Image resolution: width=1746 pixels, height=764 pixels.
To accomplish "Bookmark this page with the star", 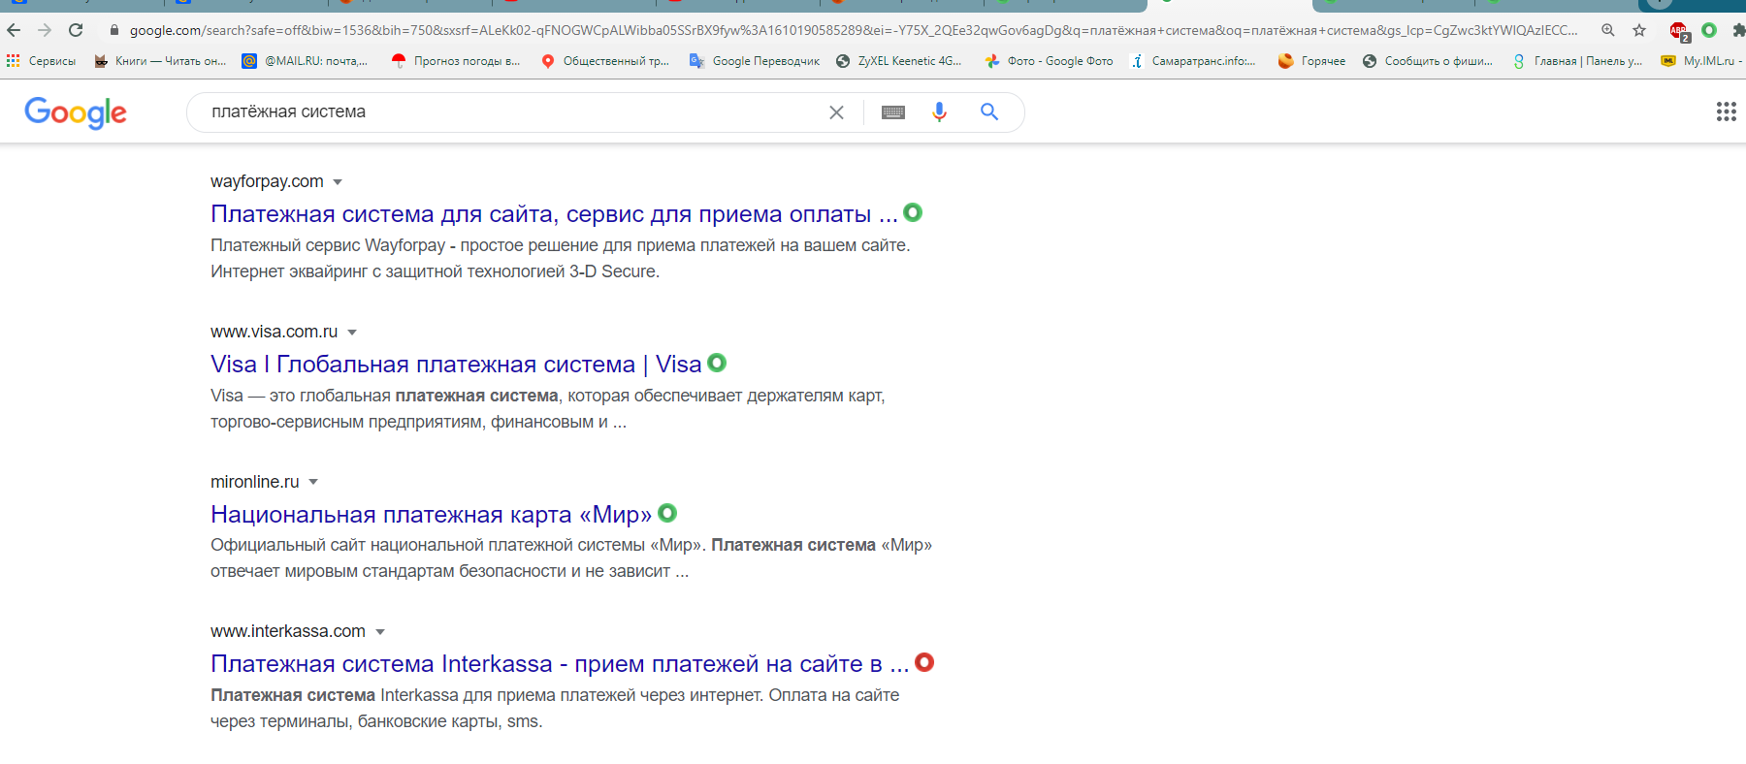I will [1639, 30].
